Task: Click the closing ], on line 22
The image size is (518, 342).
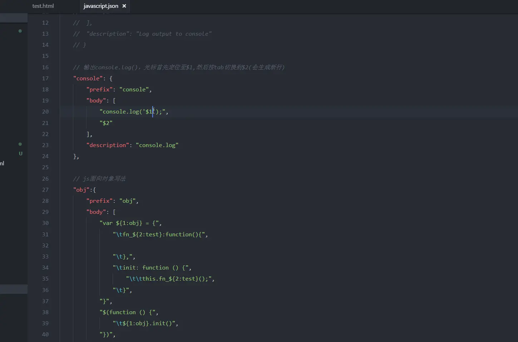Action: click(x=89, y=134)
